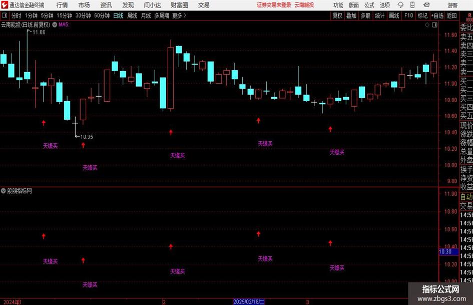Click the red 云南能投 stock name in title bar
The width and height of the screenshot is (473, 305).
point(304,5)
